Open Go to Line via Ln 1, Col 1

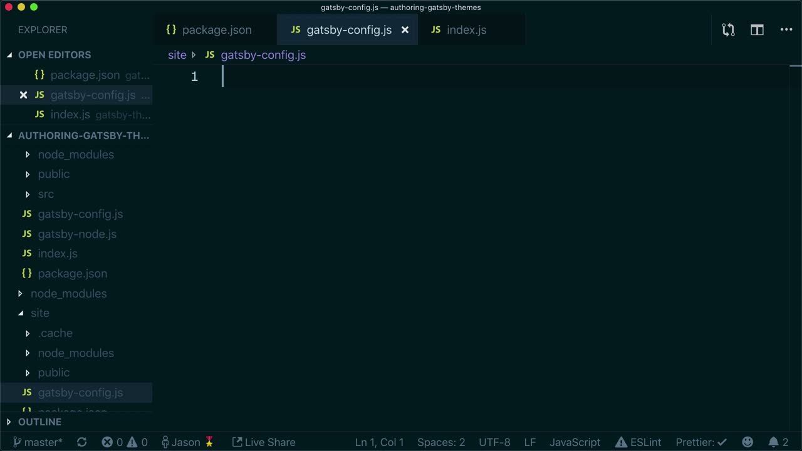click(379, 442)
